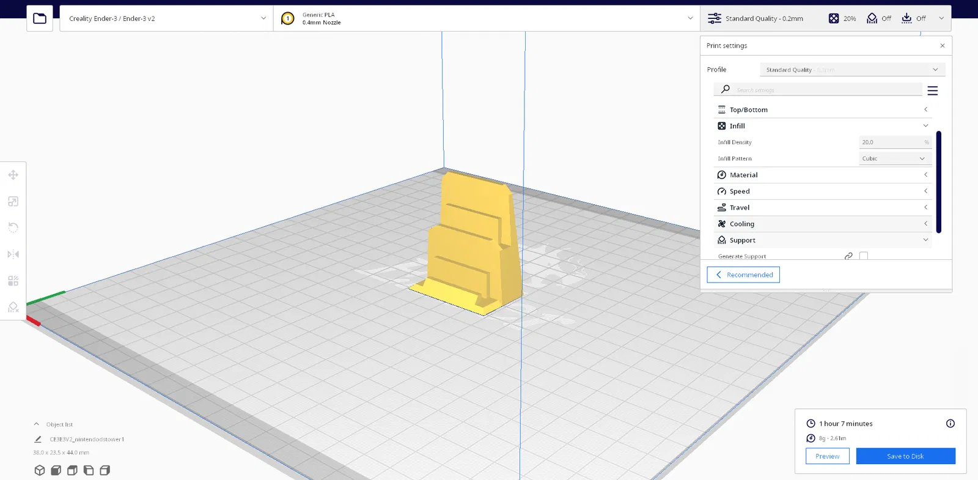The height and width of the screenshot is (480, 978).
Task: Enable the Generate Support checkbox
Action: (x=864, y=256)
